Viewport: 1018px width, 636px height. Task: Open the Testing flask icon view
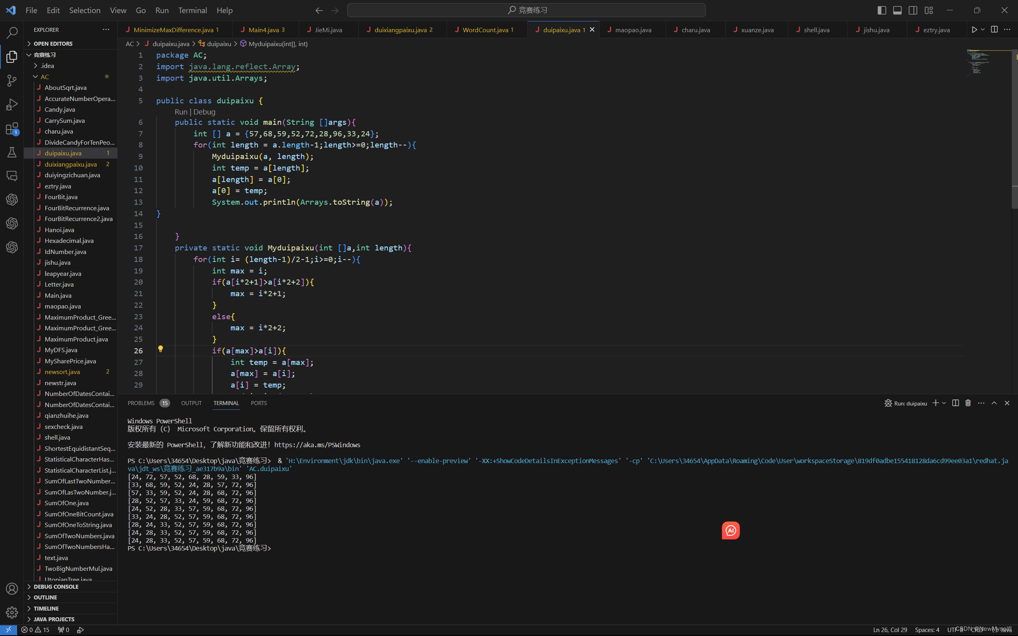[x=12, y=152]
